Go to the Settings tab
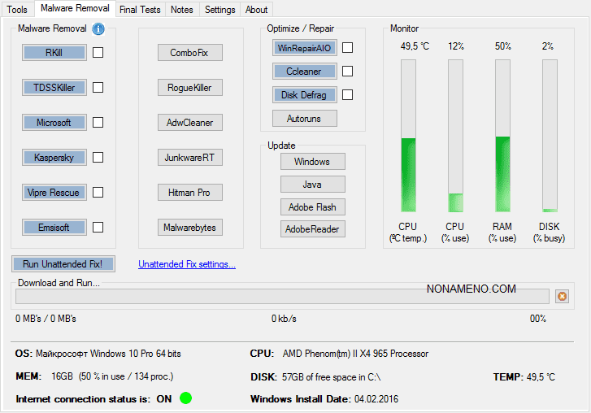Viewport: 591px width, 413px height. pyautogui.click(x=219, y=10)
